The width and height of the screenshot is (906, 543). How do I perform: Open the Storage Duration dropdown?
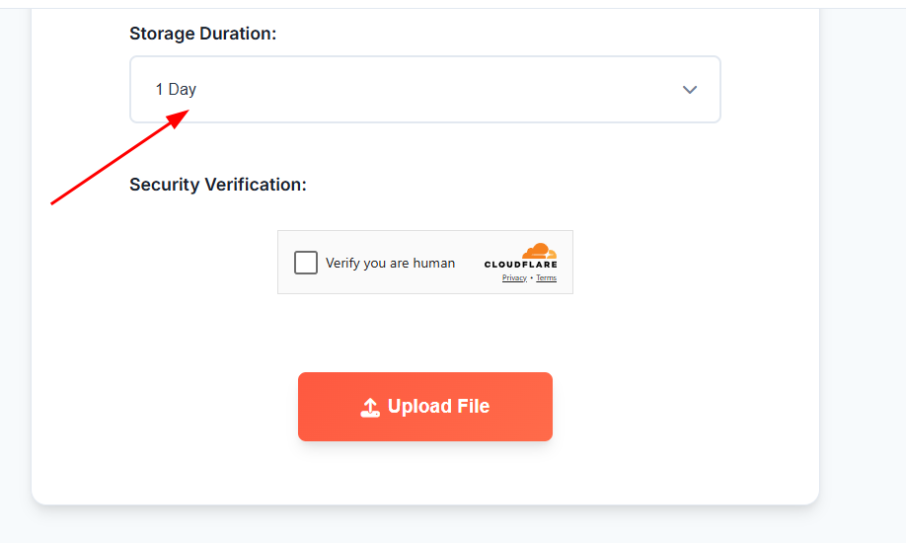[425, 89]
